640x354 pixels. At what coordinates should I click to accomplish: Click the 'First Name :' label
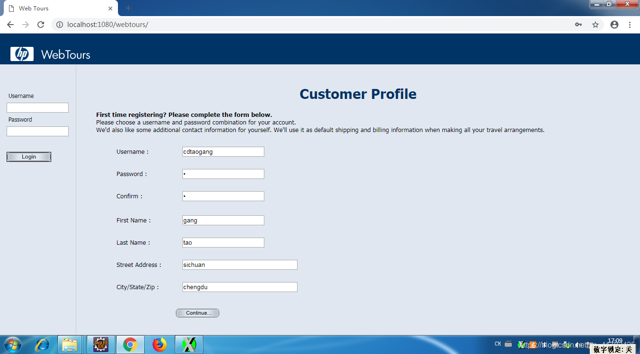(x=134, y=221)
